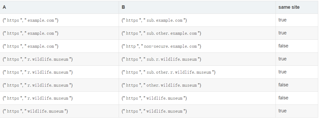Select the other.wildlife.museum cell in column B
Screen dimensions: 319x119
tap(161, 85)
